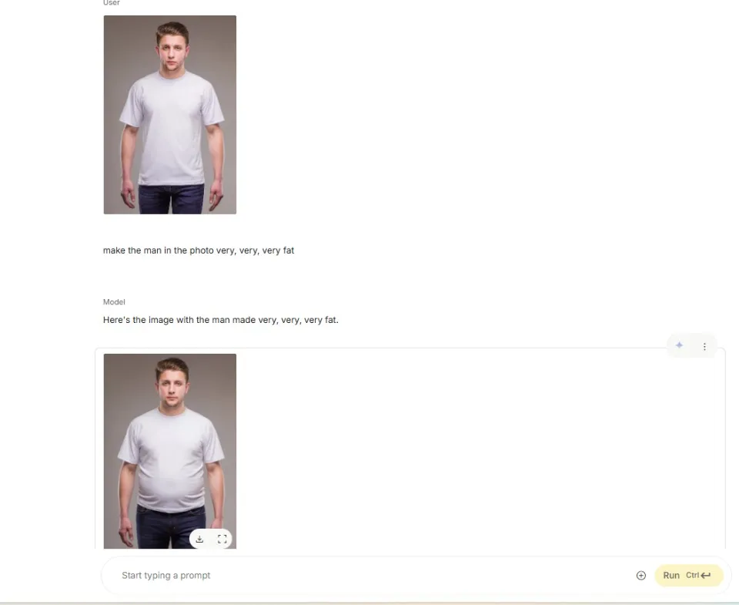Click the white t-shirt in generated image
This screenshot has height=605, width=739.
pyautogui.click(x=171, y=460)
